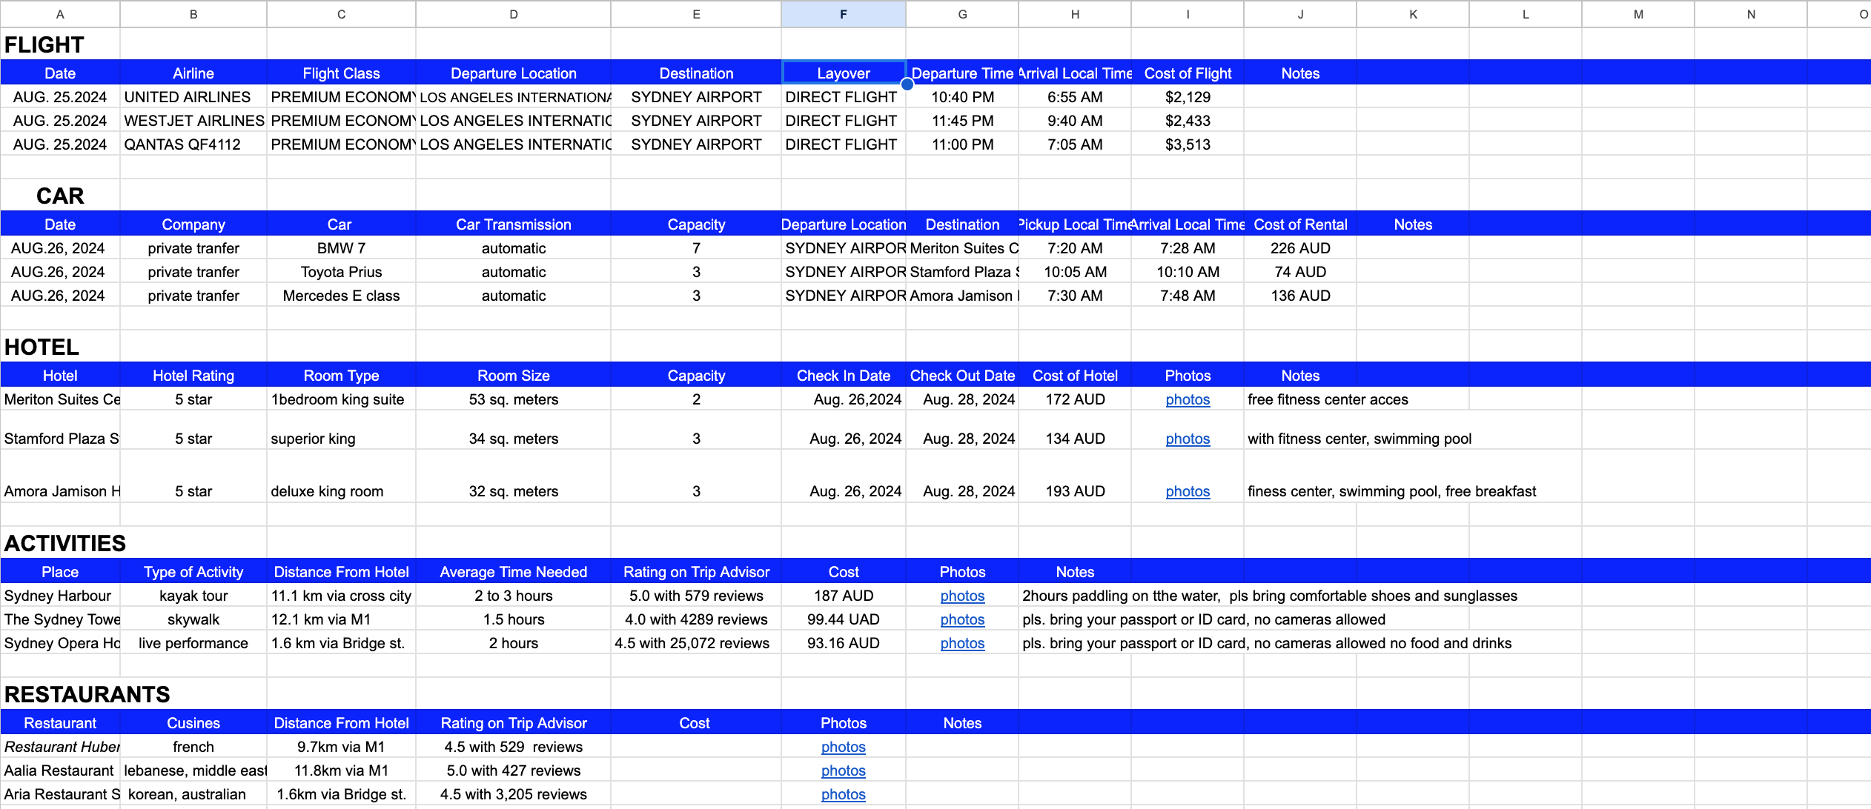Open the Stamford Plaza photos link
This screenshot has height=809, width=1871.
[1188, 439]
